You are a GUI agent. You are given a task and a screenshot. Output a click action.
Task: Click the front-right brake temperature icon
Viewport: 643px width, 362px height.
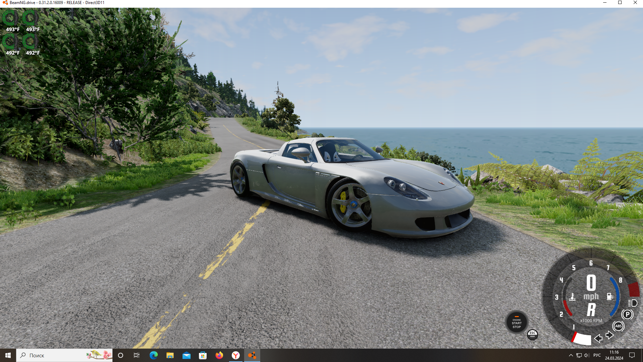click(x=30, y=17)
